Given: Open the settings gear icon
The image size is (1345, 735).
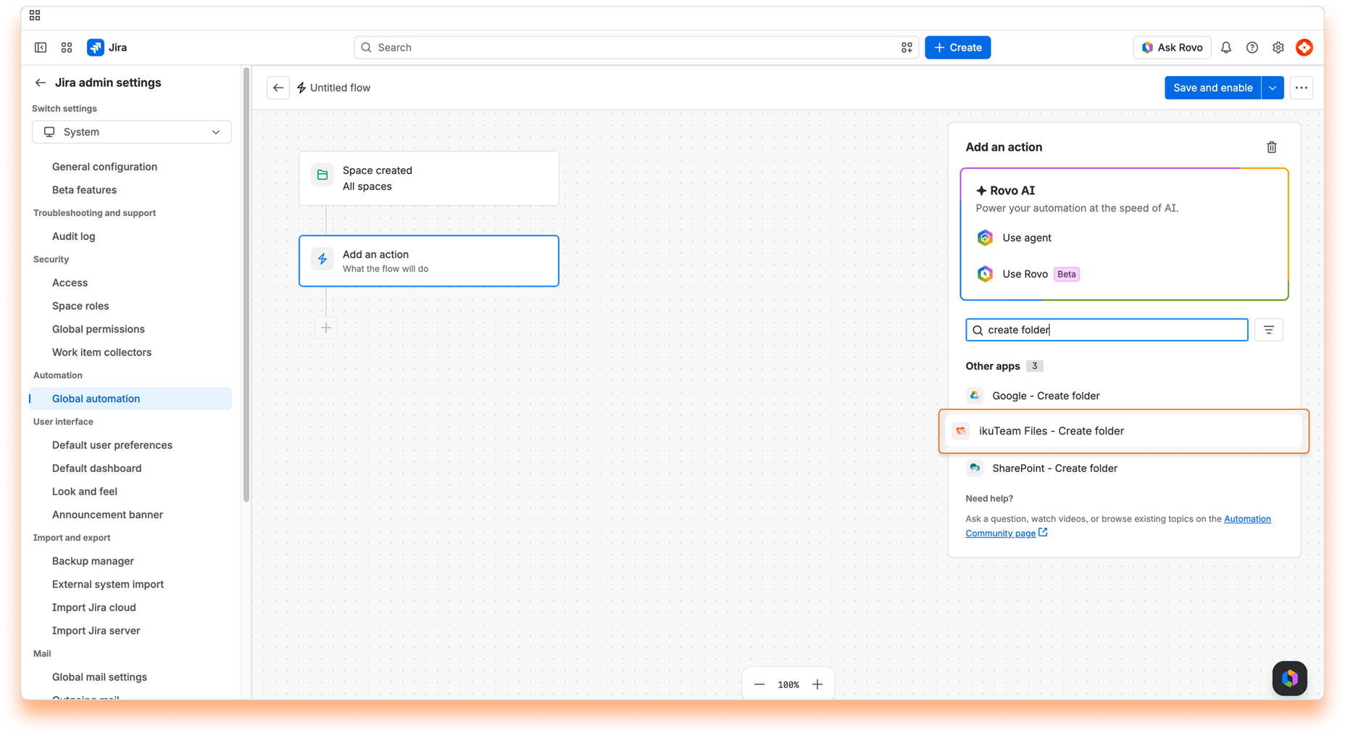Looking at the screenshot, I should 1278,48.
